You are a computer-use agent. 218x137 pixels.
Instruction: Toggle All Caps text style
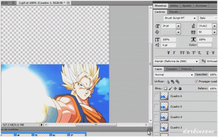[182, 53]
